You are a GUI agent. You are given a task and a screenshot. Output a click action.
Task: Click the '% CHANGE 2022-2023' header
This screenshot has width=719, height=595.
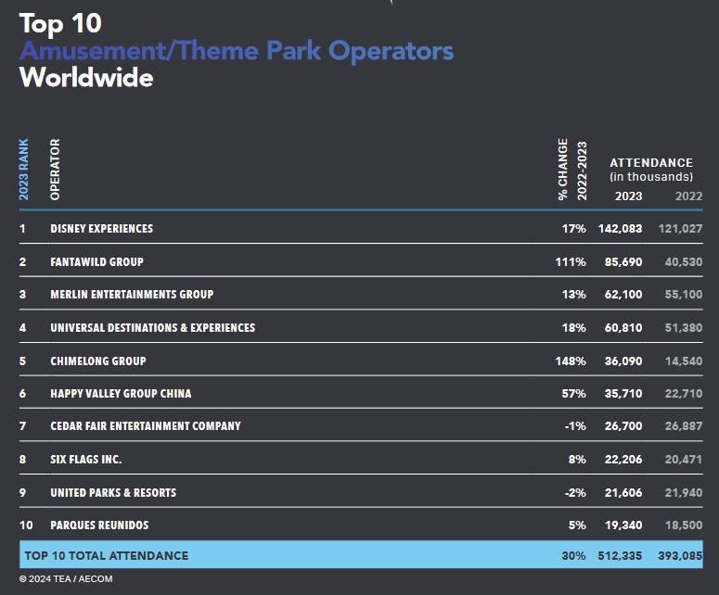click(x=572, y=170)
